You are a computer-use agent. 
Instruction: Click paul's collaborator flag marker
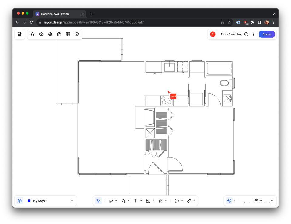point(172,96)
